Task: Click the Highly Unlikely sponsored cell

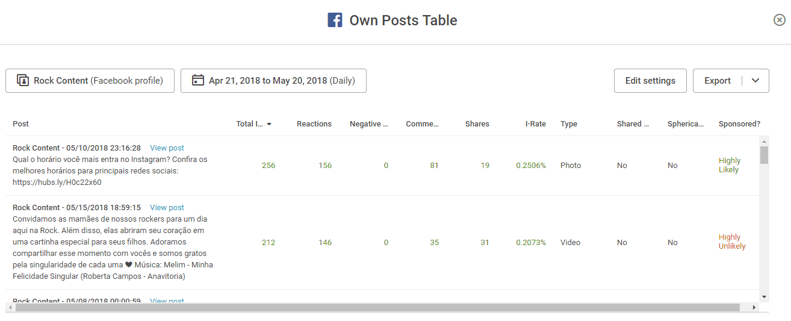Action: (732, 242)
